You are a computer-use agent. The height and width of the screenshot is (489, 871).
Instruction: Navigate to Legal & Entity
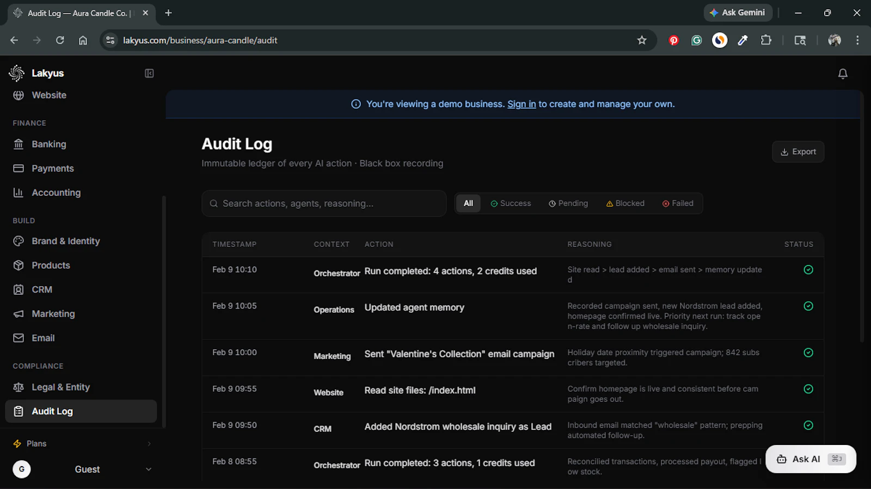(81, 387)
